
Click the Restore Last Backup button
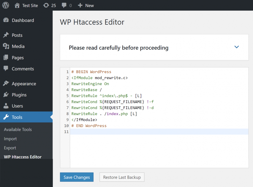(122, 177)
